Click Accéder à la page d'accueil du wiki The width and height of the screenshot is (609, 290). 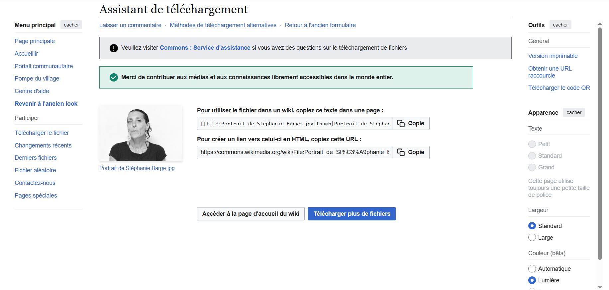click(x=251, y=213)
